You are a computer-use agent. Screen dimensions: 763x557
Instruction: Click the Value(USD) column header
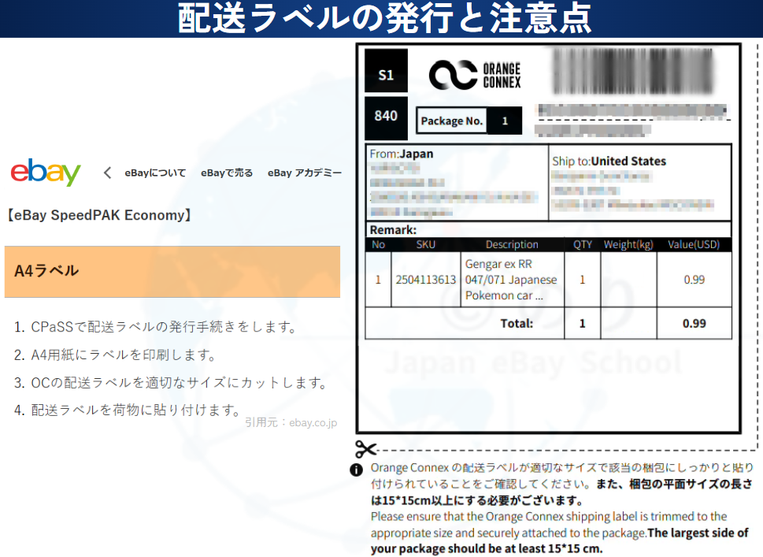click(x=694, y=244)
